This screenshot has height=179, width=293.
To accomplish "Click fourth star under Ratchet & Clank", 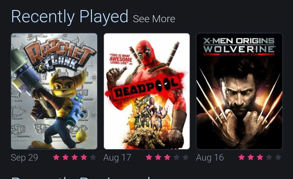I will tap(84, 157).
